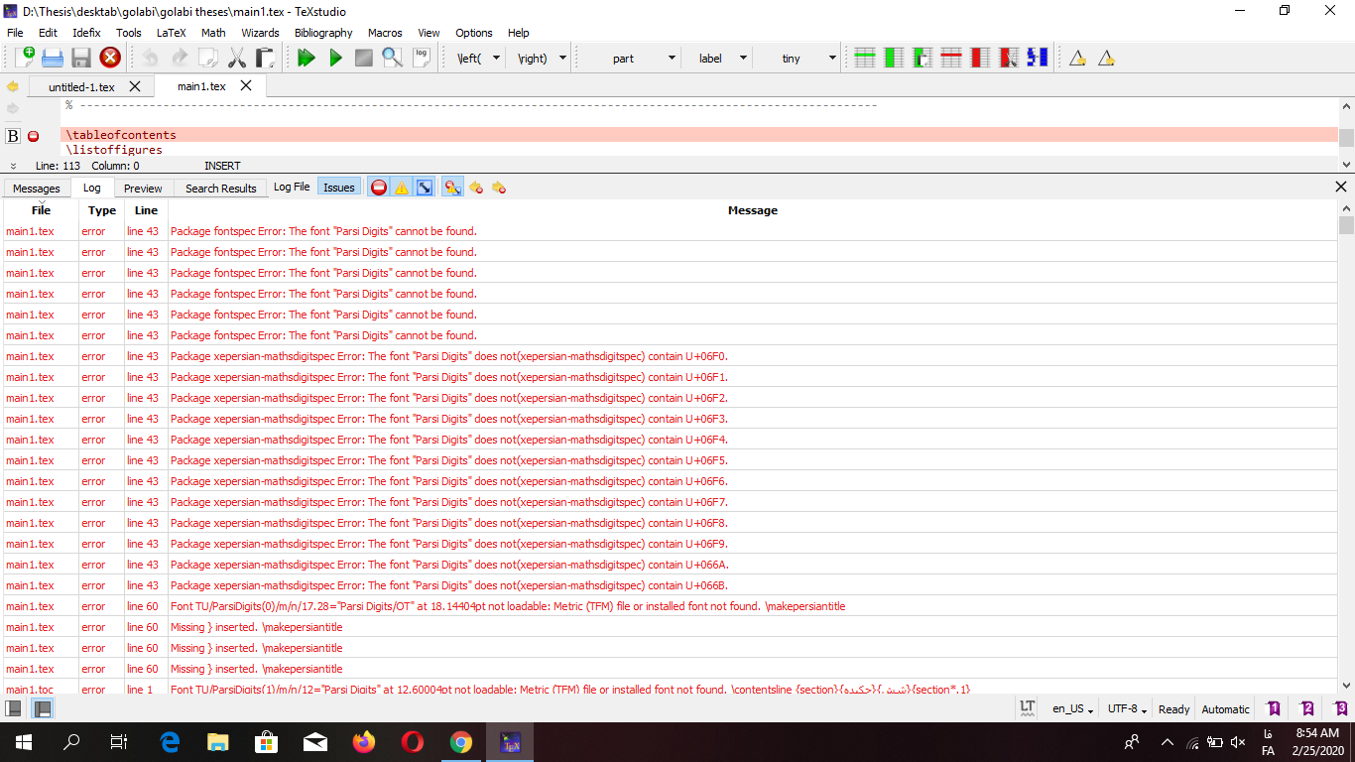Viewport: 1355px width, 762px height.
Task: Toggle the Issues view button
Action: [x=339, y=187]
